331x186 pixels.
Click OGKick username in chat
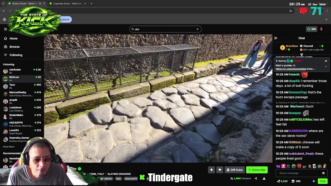tap(295, 142)
